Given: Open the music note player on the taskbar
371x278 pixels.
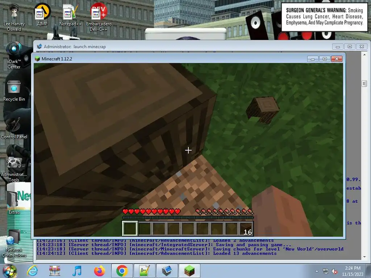Looking at the screenshot, I should point(77,271).
